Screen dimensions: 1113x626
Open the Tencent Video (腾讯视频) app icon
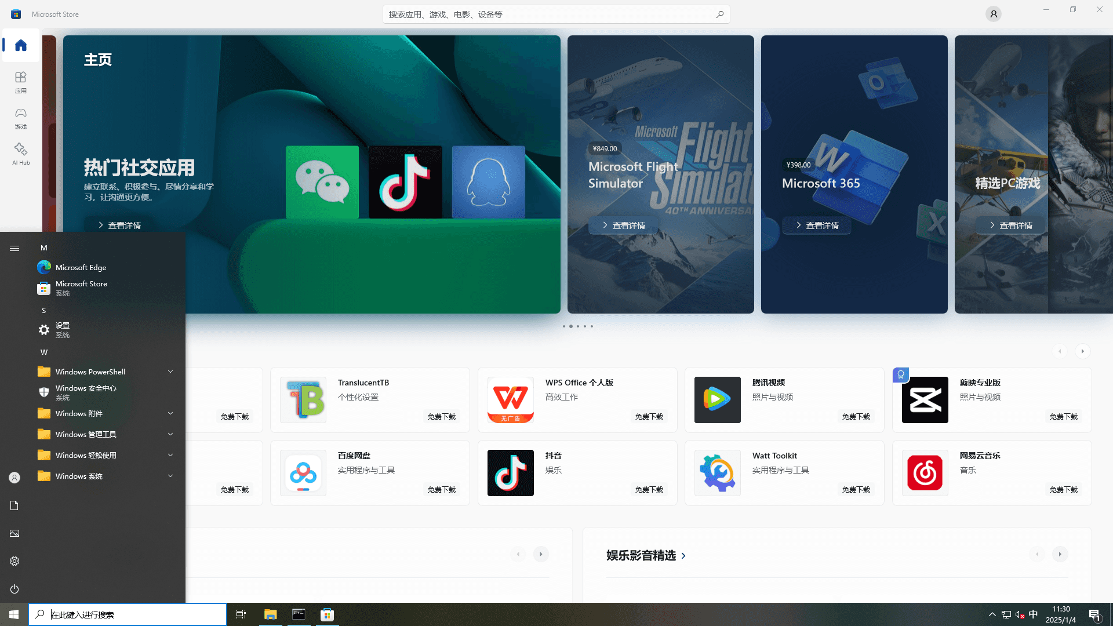point(718,400)
